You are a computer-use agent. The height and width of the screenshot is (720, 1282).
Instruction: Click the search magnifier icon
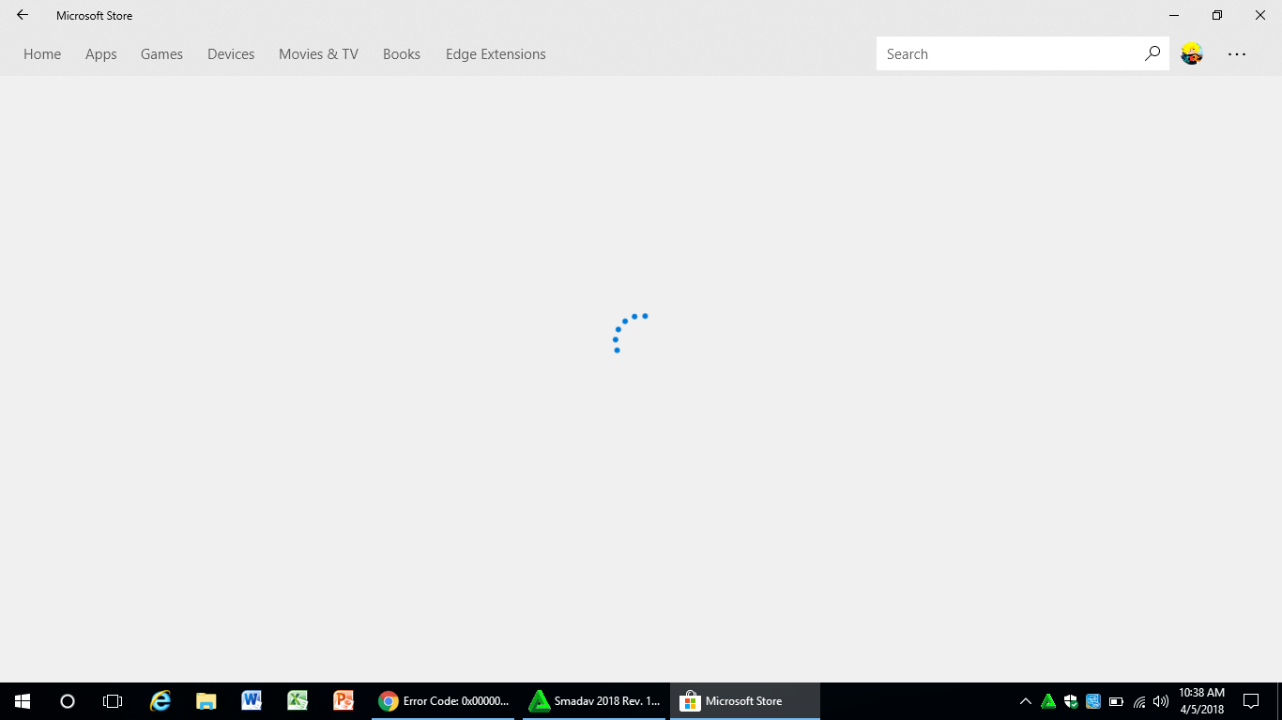click(1152, 53)
